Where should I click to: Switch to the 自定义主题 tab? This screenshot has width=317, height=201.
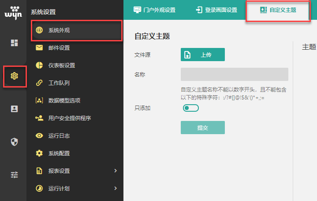pyautogui.click(x=278, y=10)
